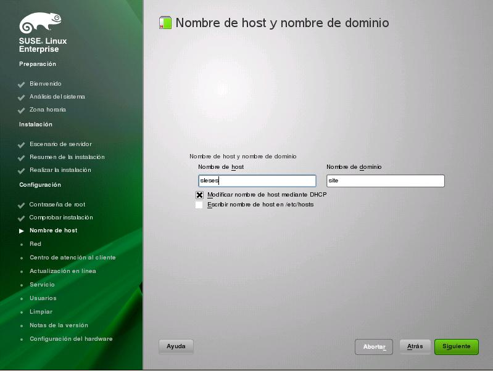This screenshot has height=371, width=493.
Task: Click the SUSE Linux Enterprise text
Action: click(x=43, y=45)
